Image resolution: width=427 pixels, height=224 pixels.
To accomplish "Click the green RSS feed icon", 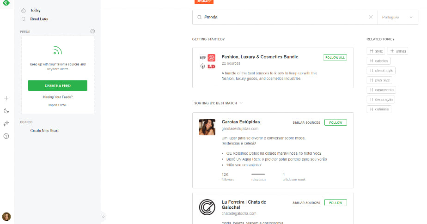I will (58, 50).
